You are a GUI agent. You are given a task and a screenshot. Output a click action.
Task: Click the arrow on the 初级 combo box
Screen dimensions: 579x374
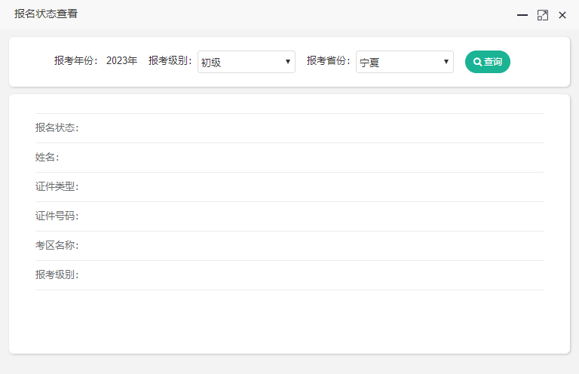coord(288,62)
